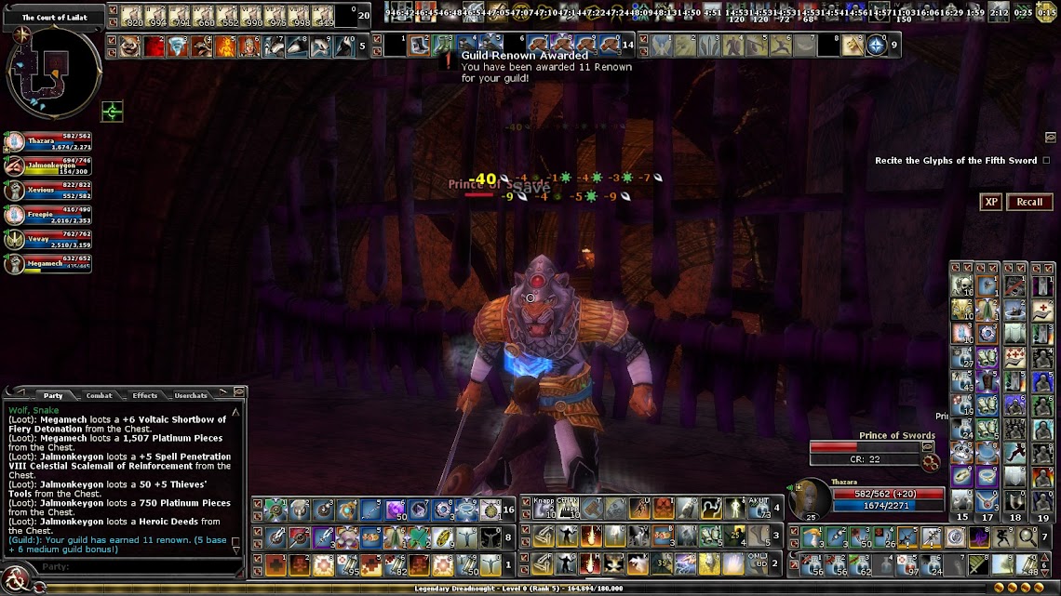Click the running red figure icon on hotbar 18
1061x596 pixels.
click(x=1014, y=452)
